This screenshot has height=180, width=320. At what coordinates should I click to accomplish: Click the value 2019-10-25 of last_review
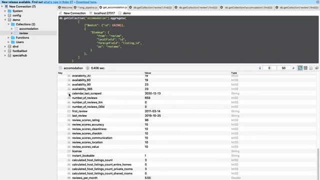coord(152,115)
